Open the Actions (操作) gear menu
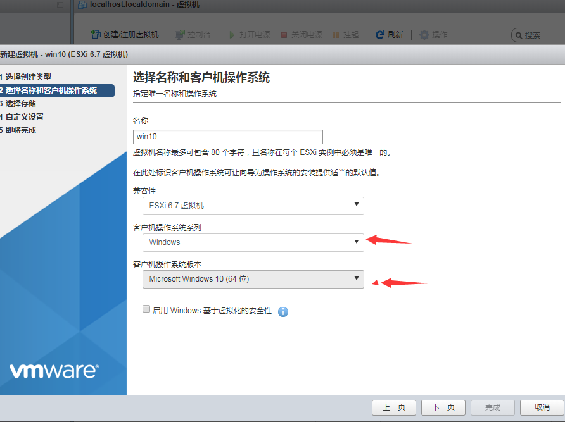 click(x=433, y=35)
